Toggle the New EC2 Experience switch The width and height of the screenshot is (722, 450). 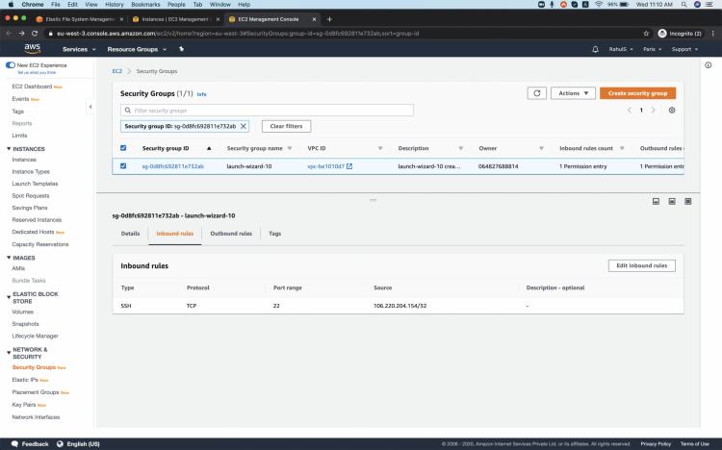point(11,65)
